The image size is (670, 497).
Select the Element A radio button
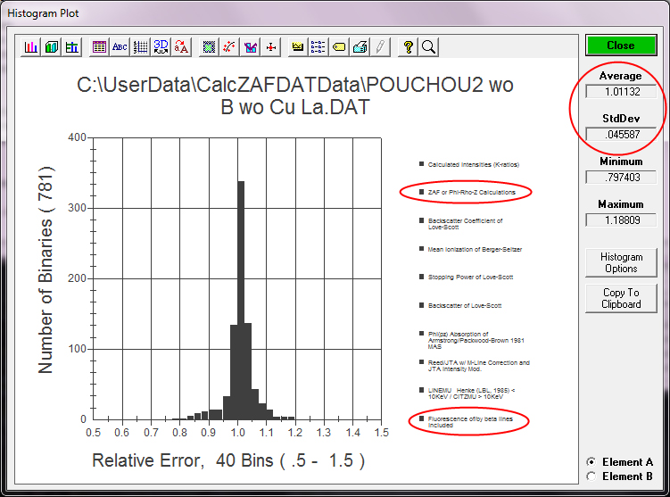[x=591, y=462]
